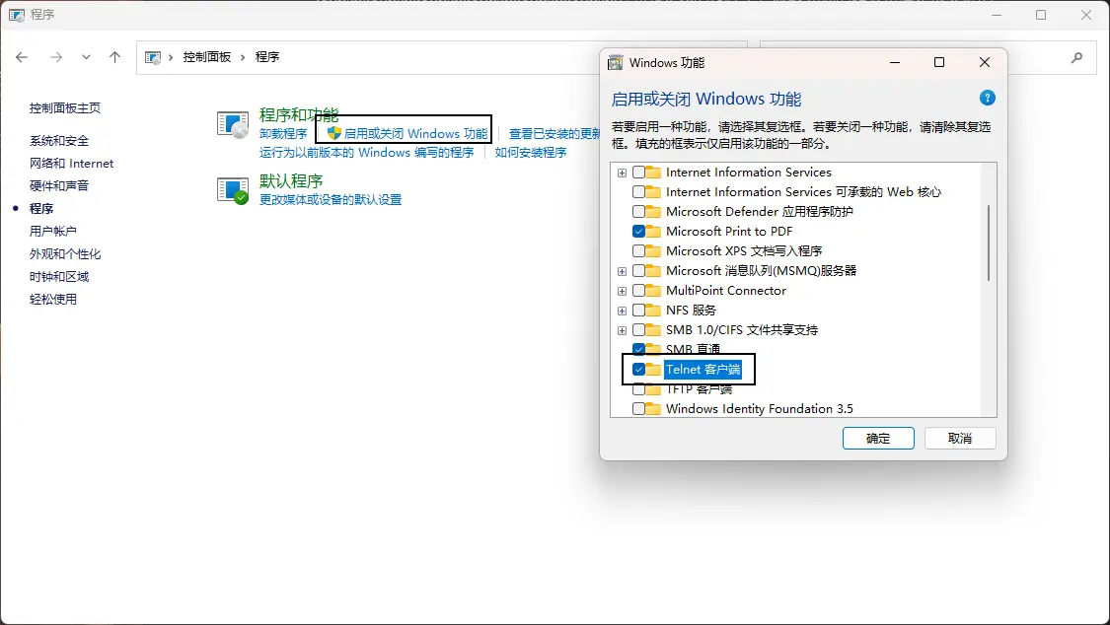Select Windows Identity Foundation 3.5 row text
This screenshot has width=1110, height=625.
point(760,409)
